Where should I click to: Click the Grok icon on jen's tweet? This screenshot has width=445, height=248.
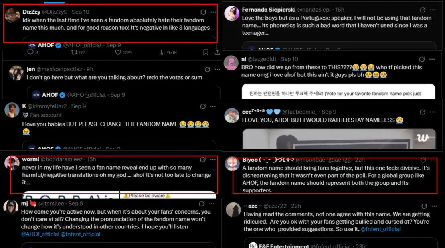click(207, 69)
